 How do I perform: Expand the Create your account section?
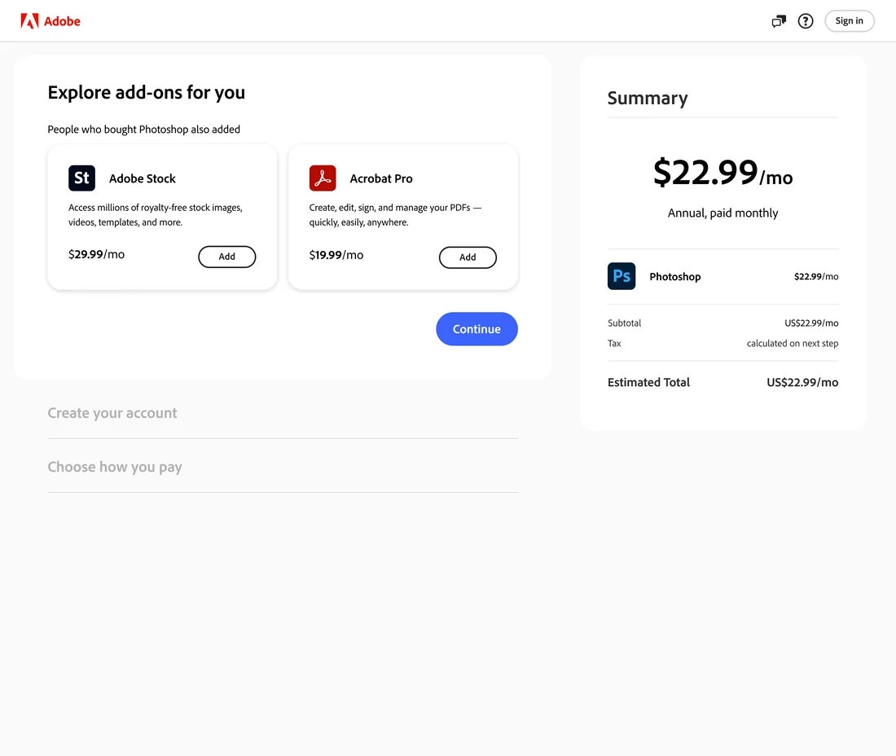click(283, 413)
